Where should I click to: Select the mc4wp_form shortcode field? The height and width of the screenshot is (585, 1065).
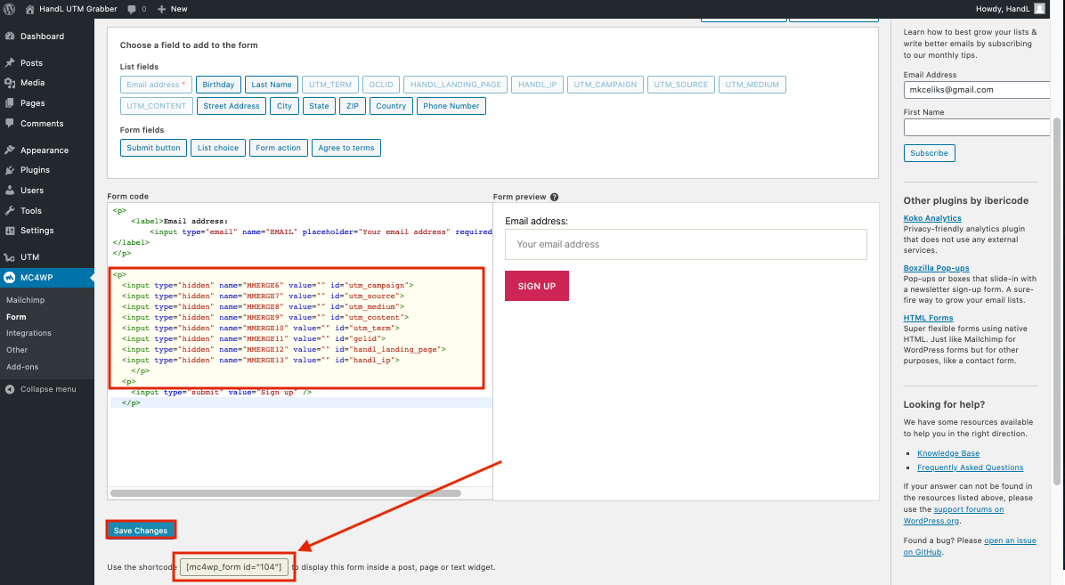[x=233, y=566]
